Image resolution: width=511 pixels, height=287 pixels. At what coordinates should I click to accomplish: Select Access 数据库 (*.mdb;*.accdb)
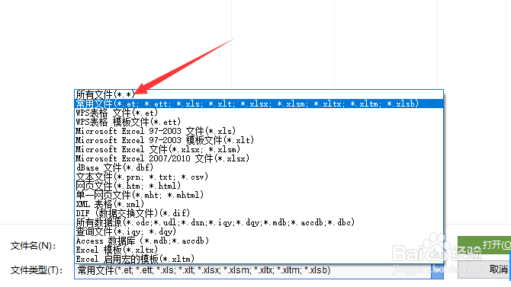[259, 241]
